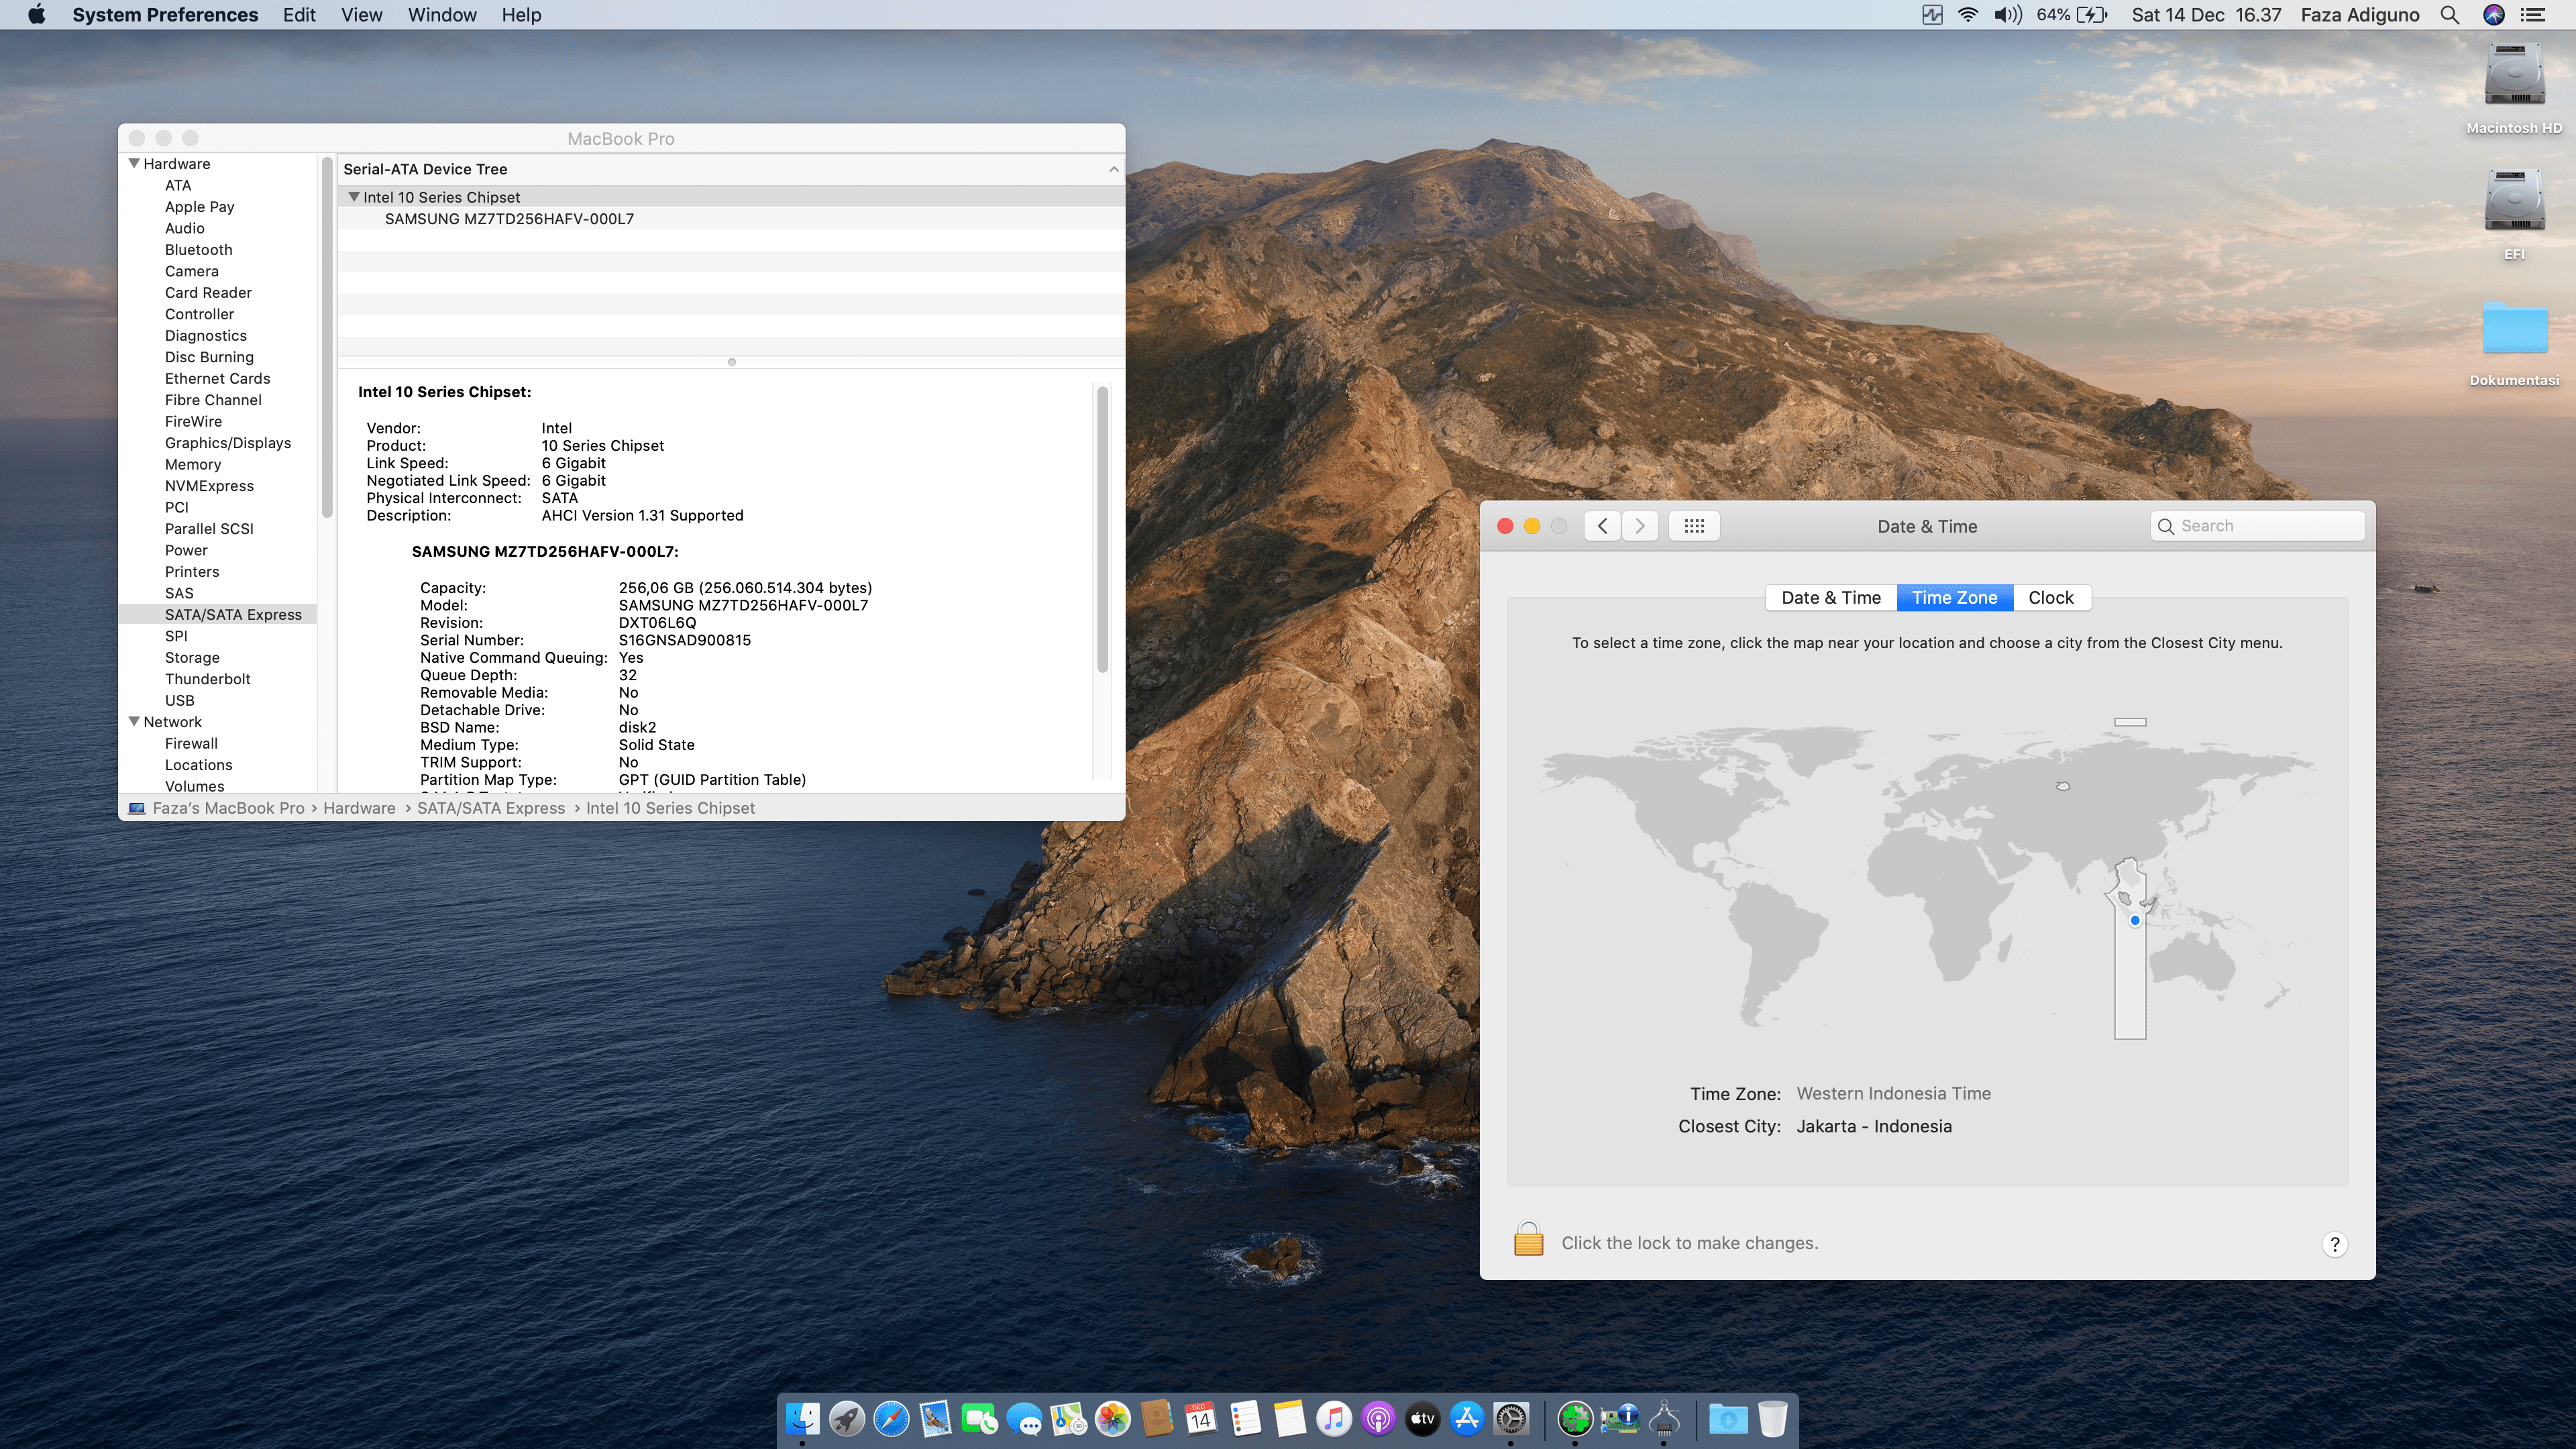The image size is (2576, 1449).
Task: Click the details pane vertical scrollbar
Action: click(1102, 530)
